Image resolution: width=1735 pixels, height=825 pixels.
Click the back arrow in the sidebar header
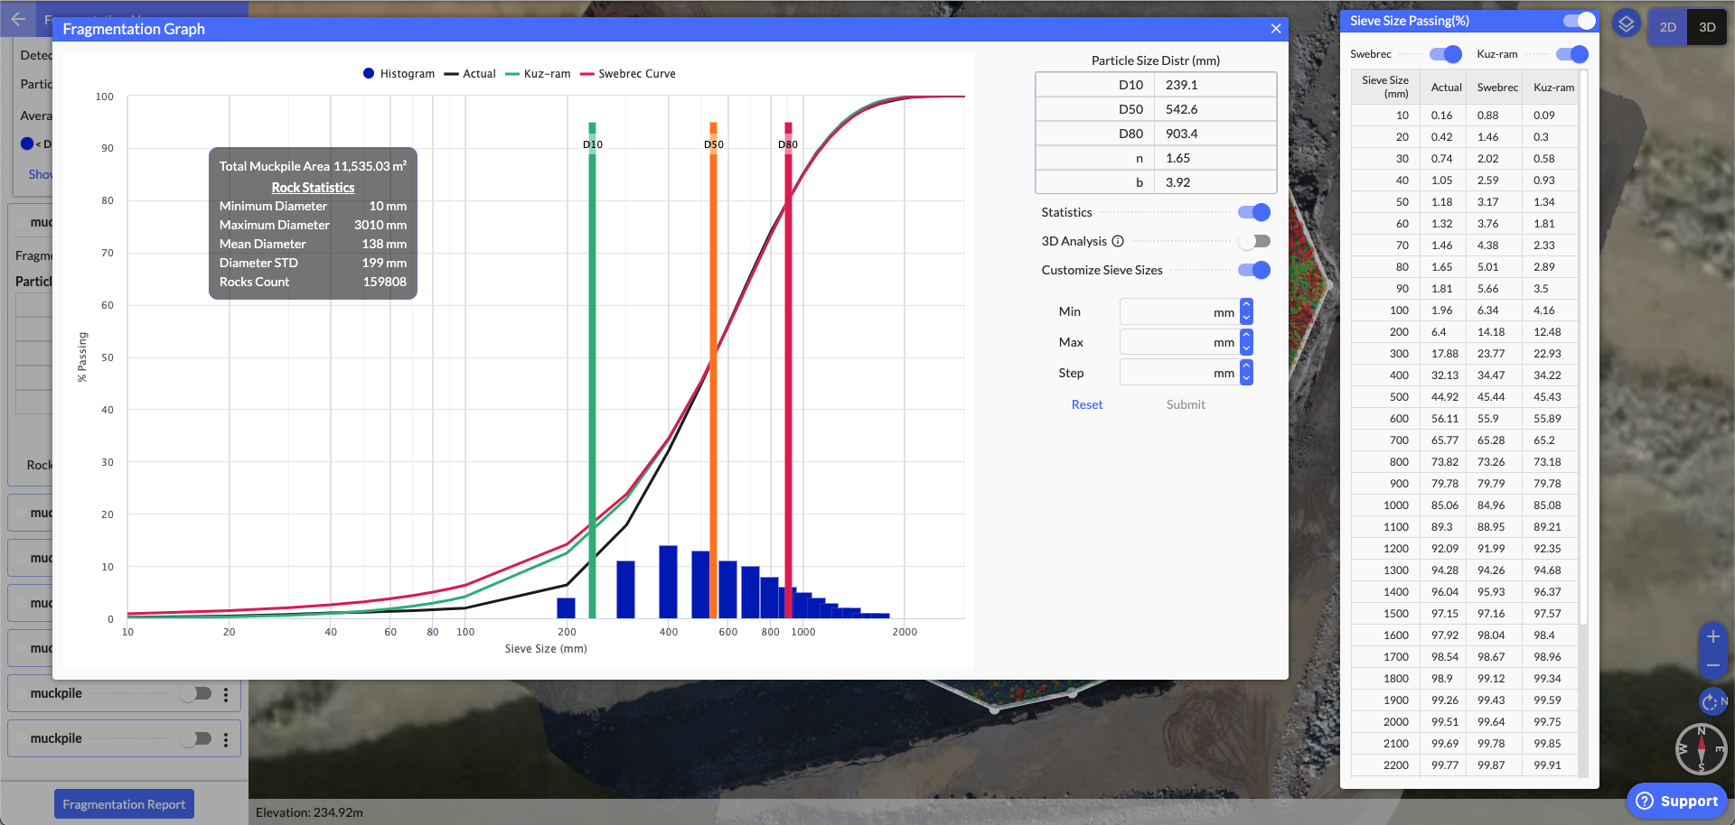coord(18,18)
